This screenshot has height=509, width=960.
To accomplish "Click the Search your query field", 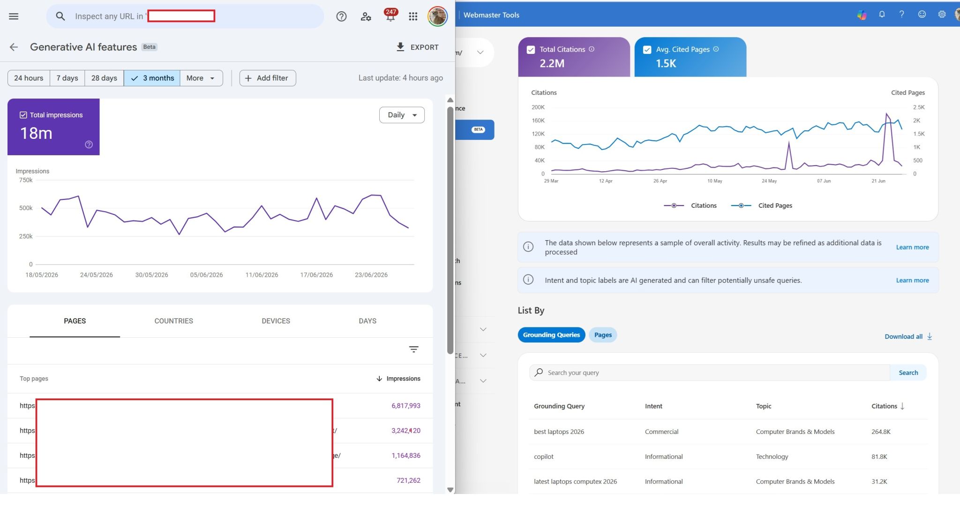I will click(709, 372).
